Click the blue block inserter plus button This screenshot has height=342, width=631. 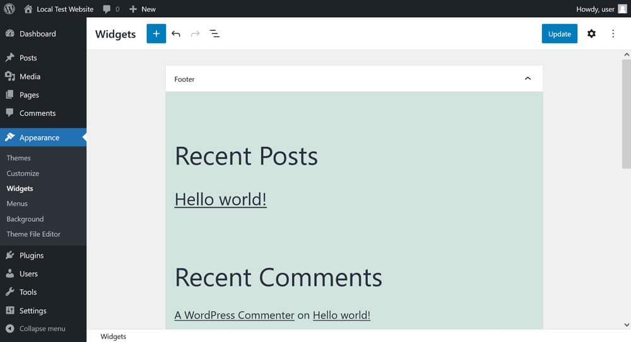[x=156, y=34]
